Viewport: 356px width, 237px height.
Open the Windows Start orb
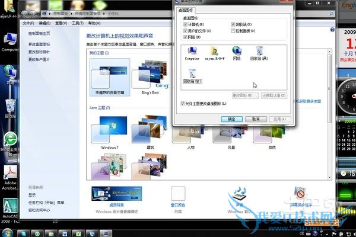tap(7, 233)
